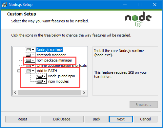Viewport: 163px width, 128px height.
Task: Click the disabled Browse... button
Action: pos(144,105)
